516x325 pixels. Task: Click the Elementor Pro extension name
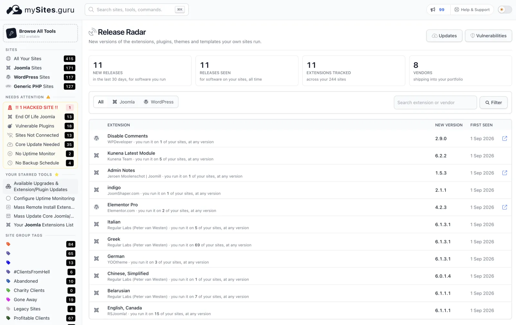123,205
